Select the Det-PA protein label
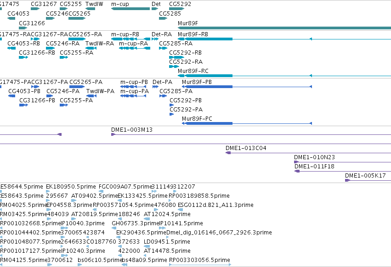 pos(162,82)
